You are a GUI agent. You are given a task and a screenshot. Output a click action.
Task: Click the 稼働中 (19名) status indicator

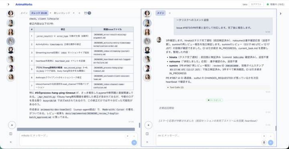[x=275, y=4]
